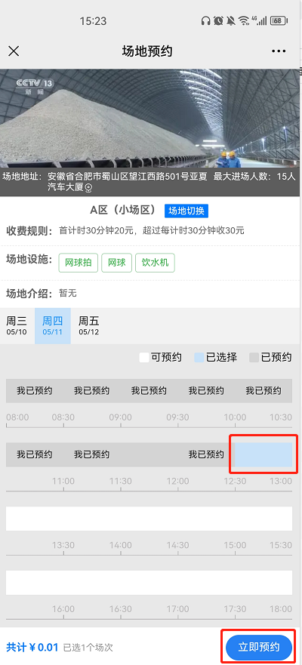
Task: Pick a slot in the 13:30–15:30 row
Action: pos(149,519)
